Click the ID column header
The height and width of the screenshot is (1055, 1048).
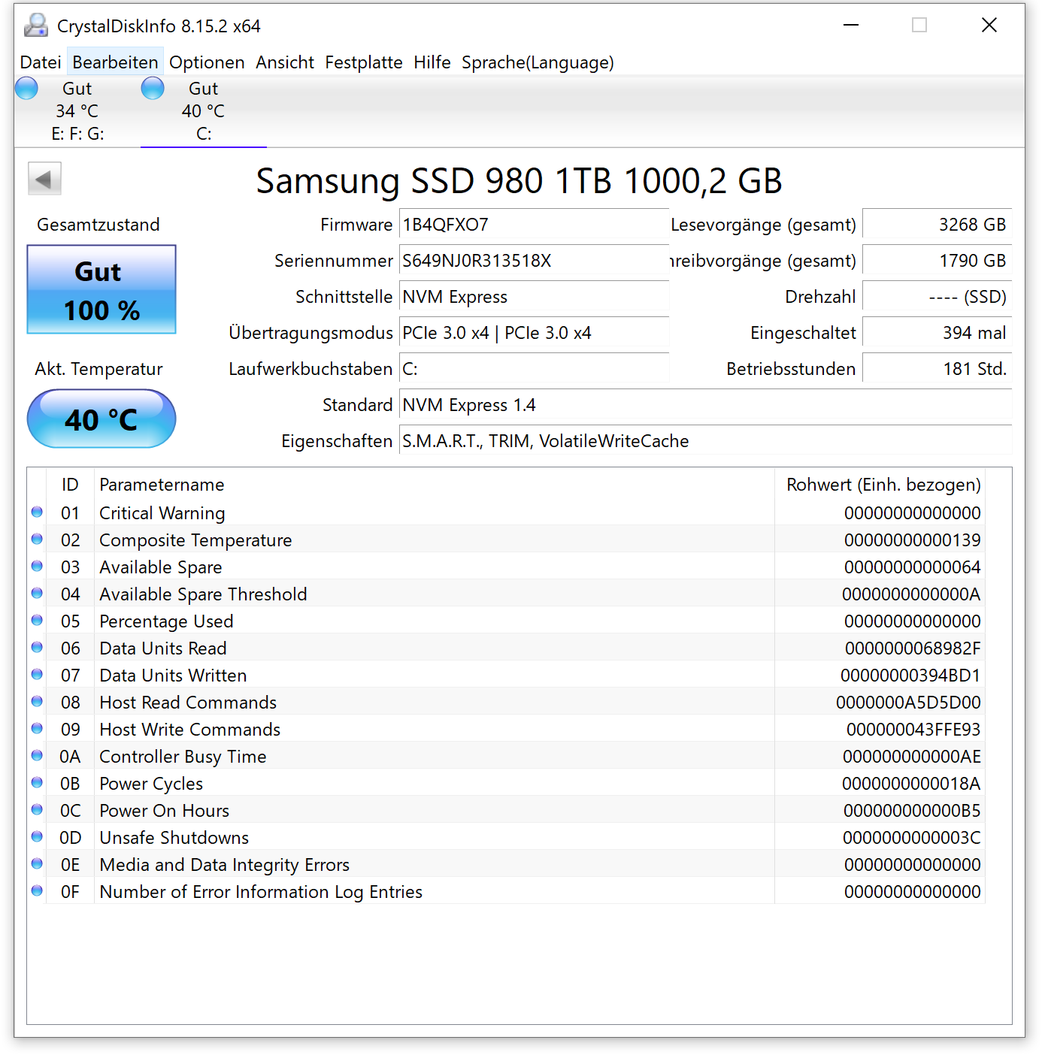pyautogui.click(x=70, y=485)
